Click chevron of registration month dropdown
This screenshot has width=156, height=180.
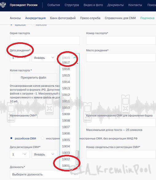point(53,154)
